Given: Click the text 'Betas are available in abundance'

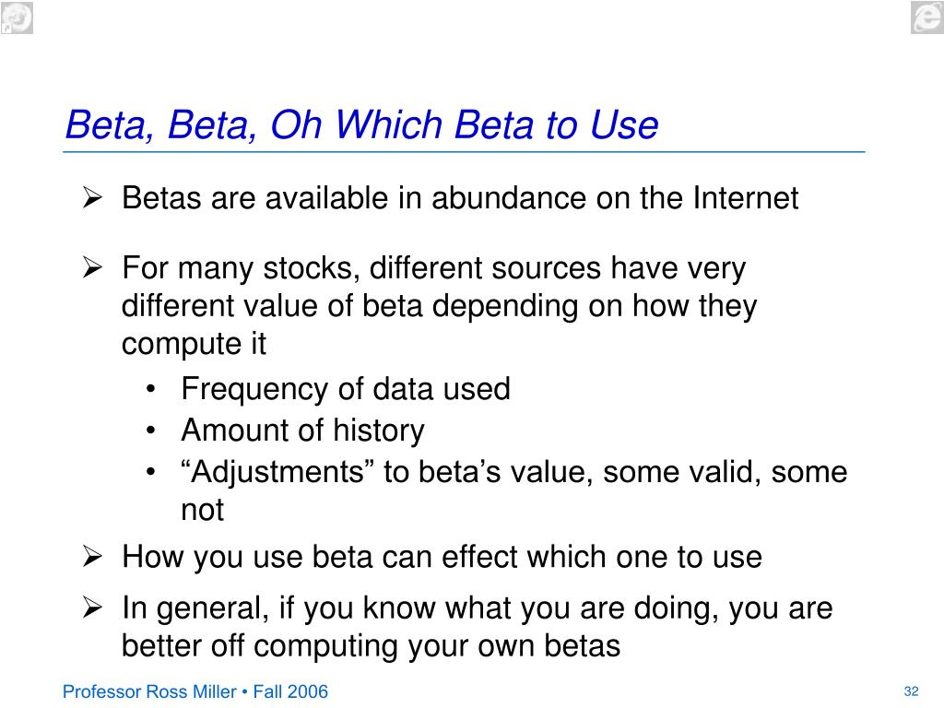Looking at the screenshot, I should [354, 198].
